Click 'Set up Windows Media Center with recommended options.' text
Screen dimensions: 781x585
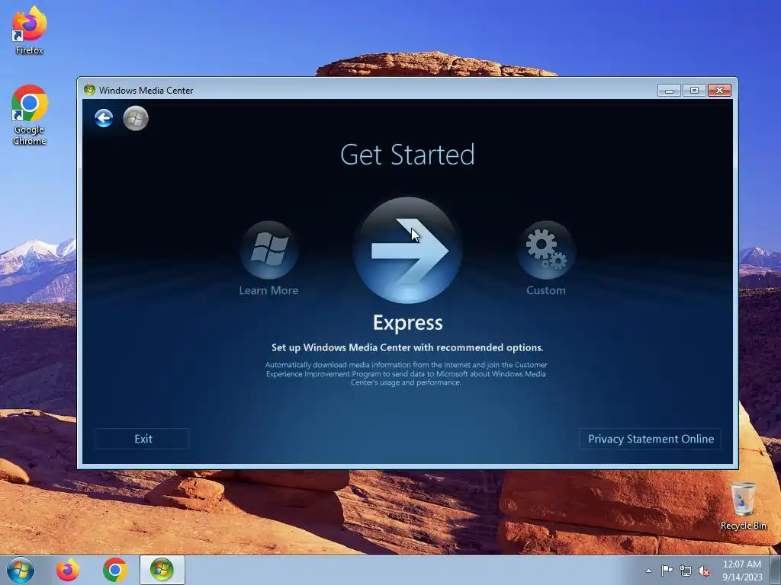(407, 347)
